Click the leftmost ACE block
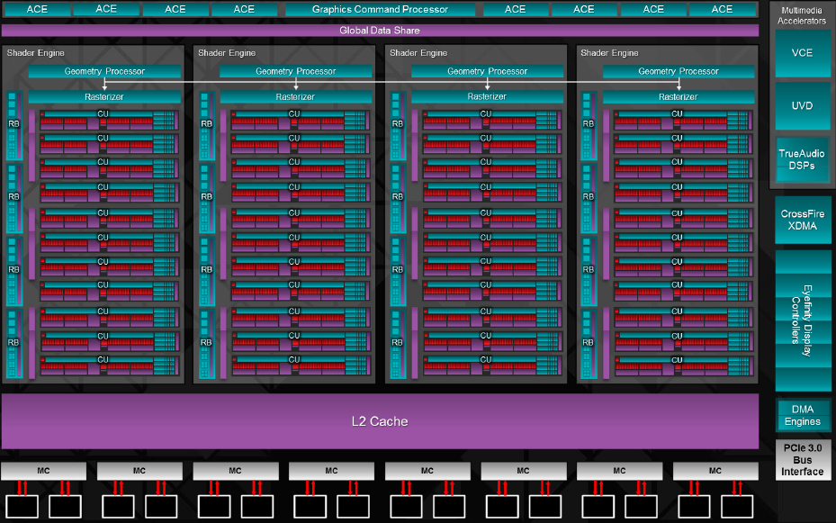836x523 pixels. pyautogui.click(x=37, y=9)
